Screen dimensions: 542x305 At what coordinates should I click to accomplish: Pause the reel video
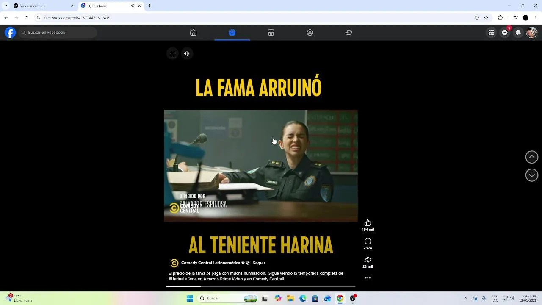172,53
